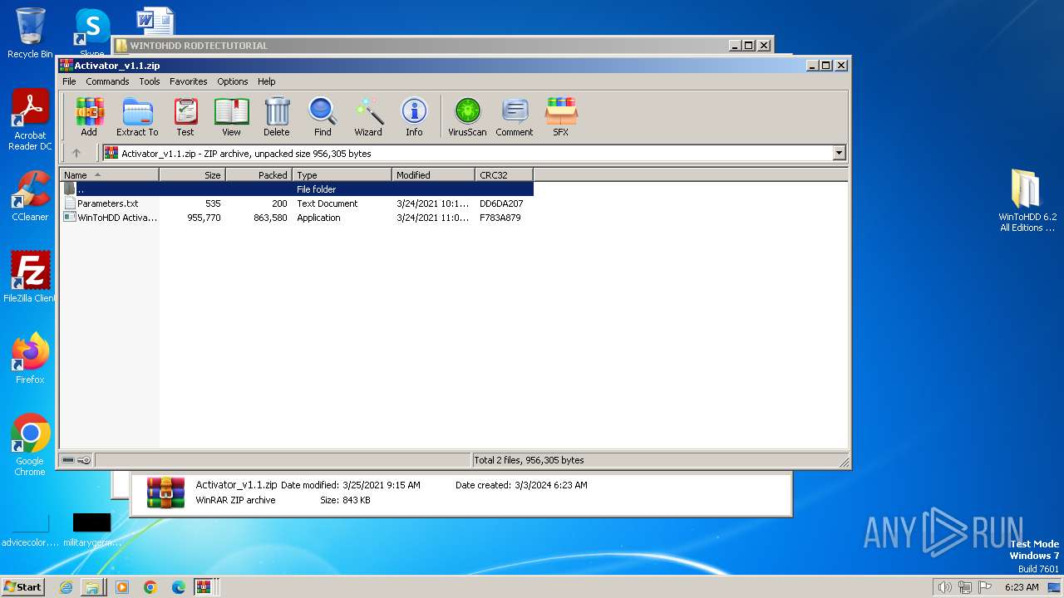Select the parent folder '..' row

(297, 189)
